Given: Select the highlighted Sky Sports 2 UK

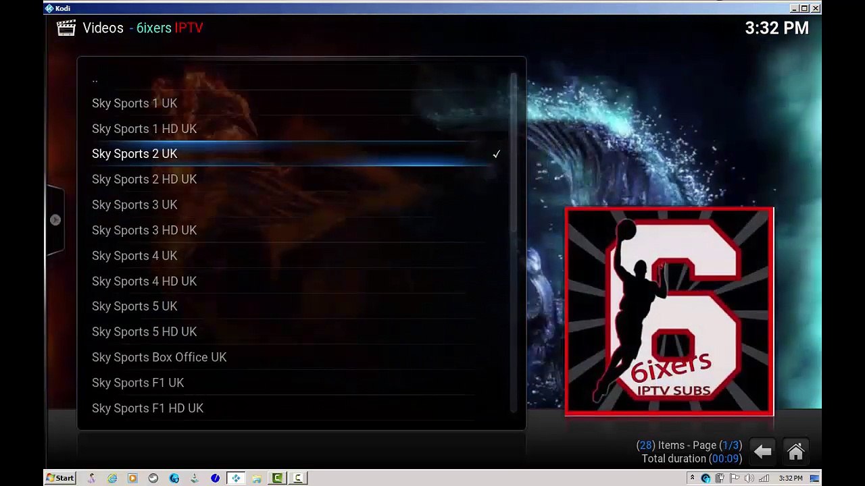Looking at the screenshot, I should [x=295, y=154].
